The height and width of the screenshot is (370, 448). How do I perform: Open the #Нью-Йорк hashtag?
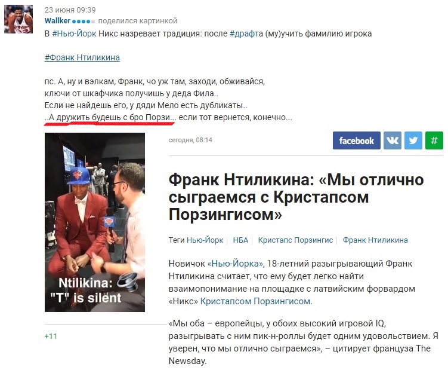point(75,34)
